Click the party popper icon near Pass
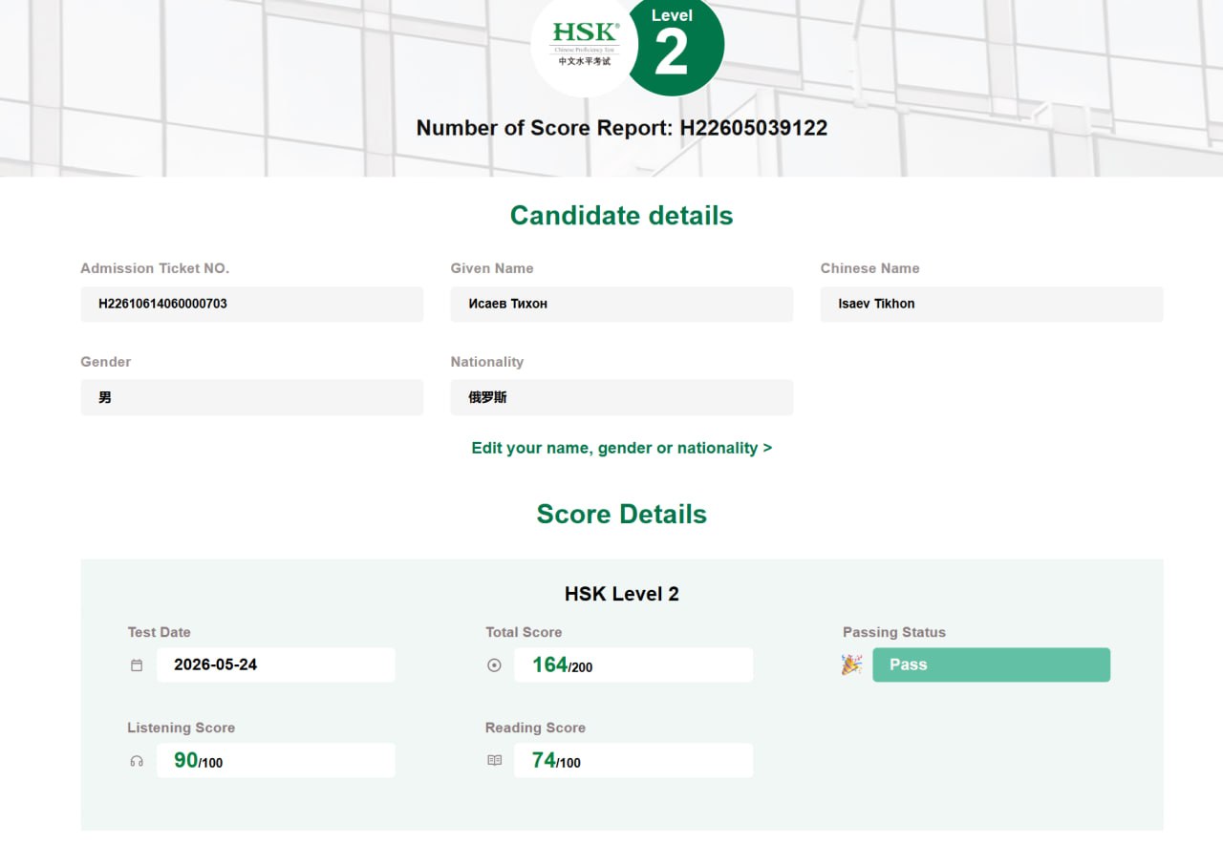This screenshot has height=865, width=1223. (851, 665)
